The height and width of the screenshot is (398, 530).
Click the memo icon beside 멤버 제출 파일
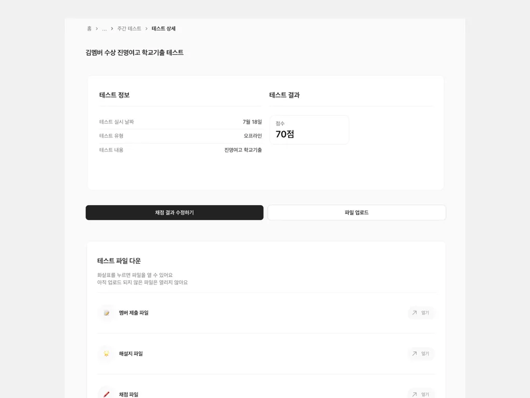click(x=106, y=313)
